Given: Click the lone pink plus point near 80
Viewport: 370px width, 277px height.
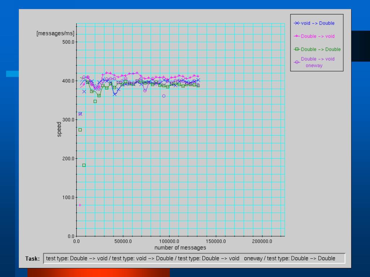Looking at the screenshot, I should pyautogui.click(x=80, y=205).
